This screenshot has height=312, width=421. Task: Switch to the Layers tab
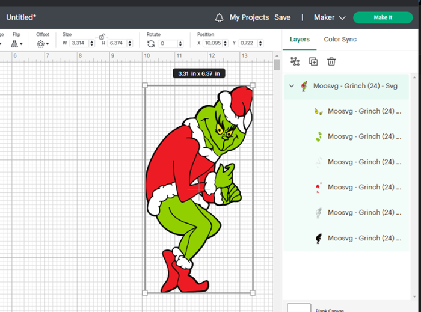coord(300,40)
